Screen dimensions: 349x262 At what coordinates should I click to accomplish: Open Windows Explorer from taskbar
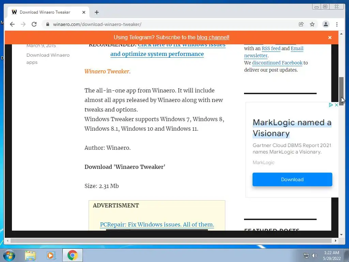30,255
